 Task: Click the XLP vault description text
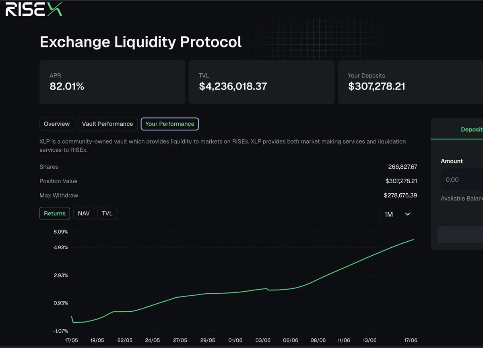[223, 145]
